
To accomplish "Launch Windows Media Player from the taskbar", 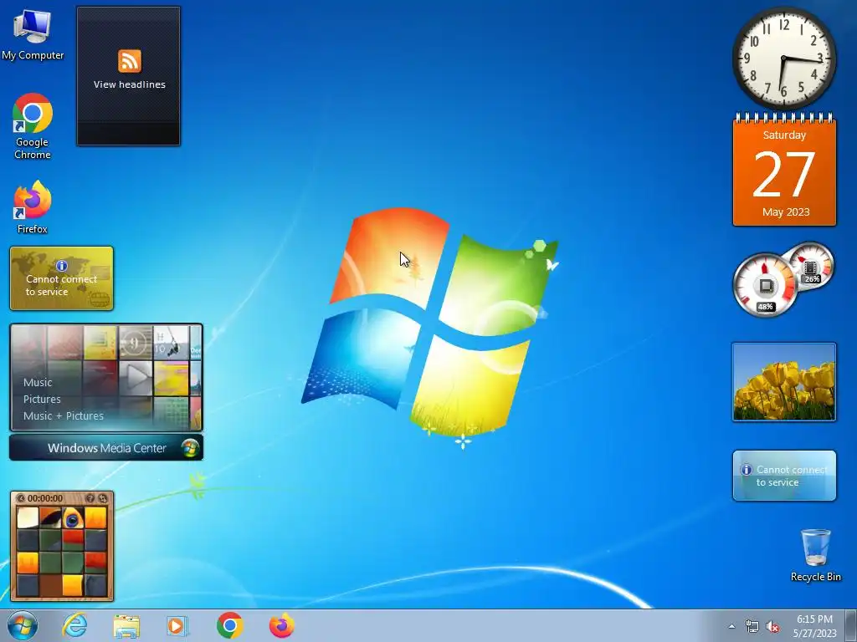I will point(177,625).
